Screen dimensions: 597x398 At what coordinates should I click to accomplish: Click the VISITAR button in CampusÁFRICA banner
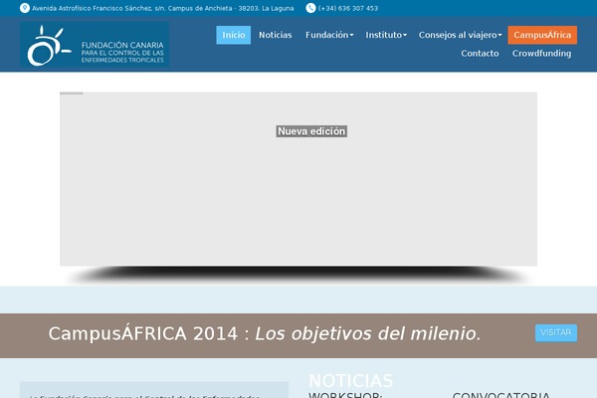[556, 333]
